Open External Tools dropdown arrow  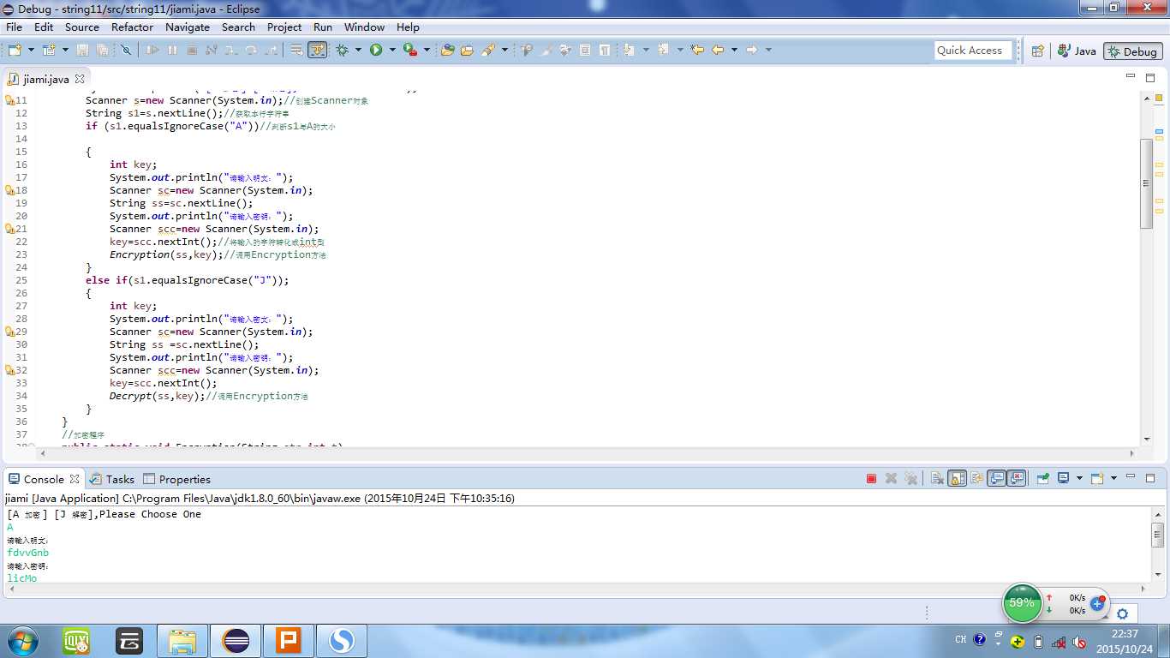click(x=427, y=50)
